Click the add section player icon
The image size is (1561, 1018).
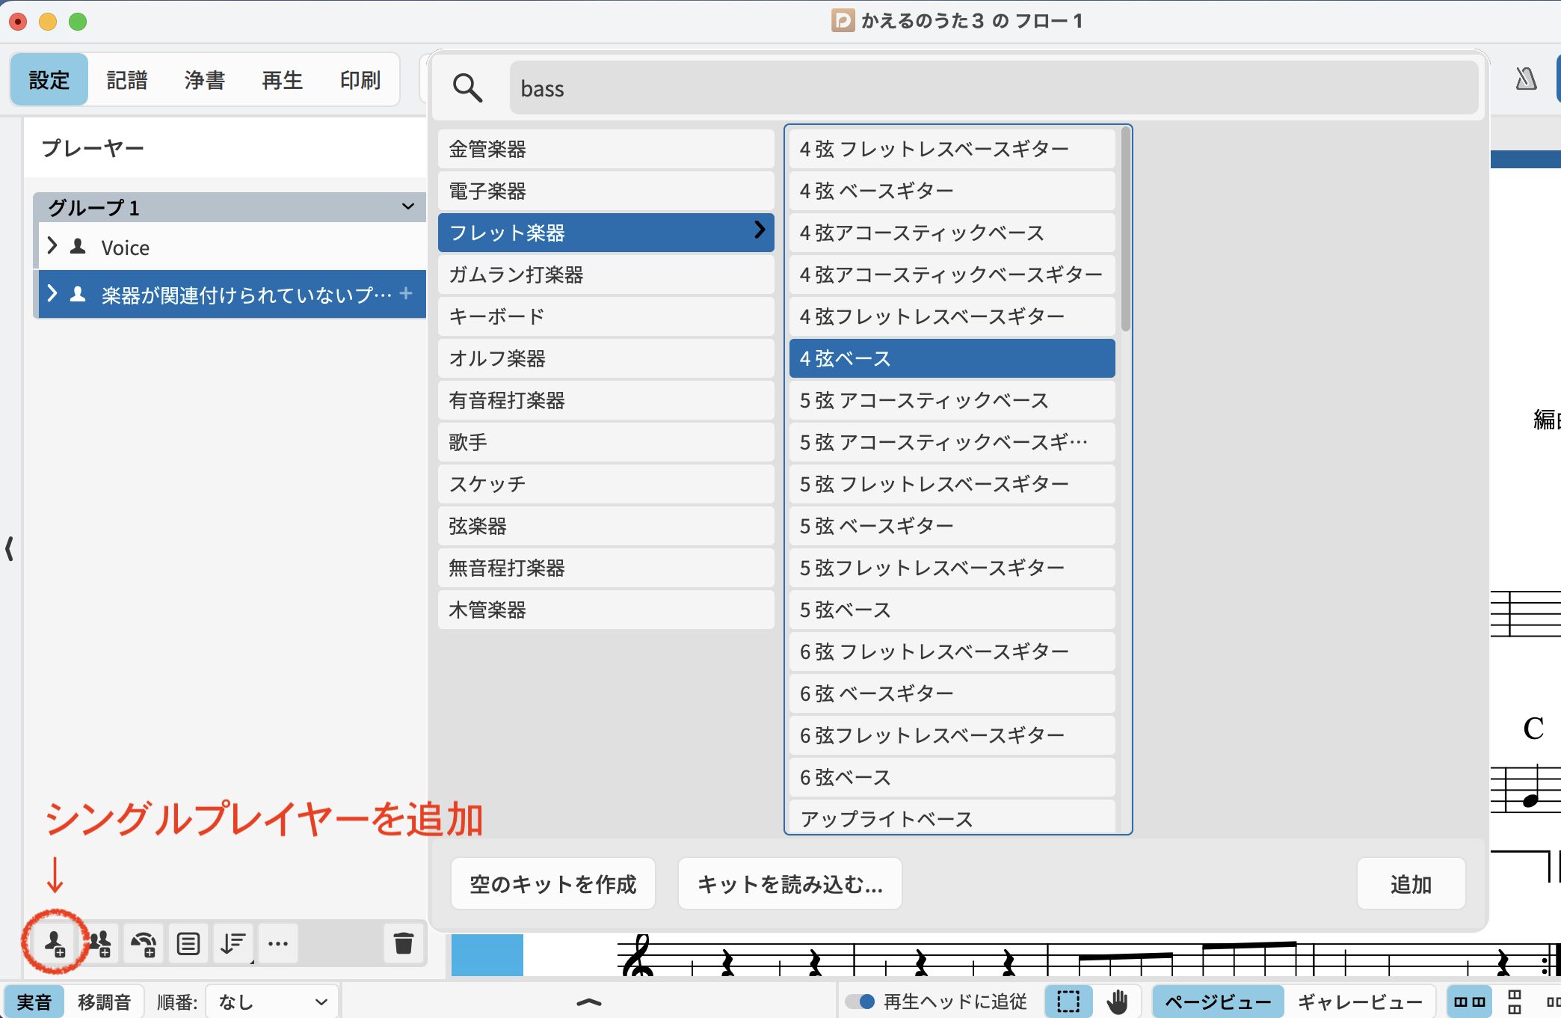pos(99,943)
